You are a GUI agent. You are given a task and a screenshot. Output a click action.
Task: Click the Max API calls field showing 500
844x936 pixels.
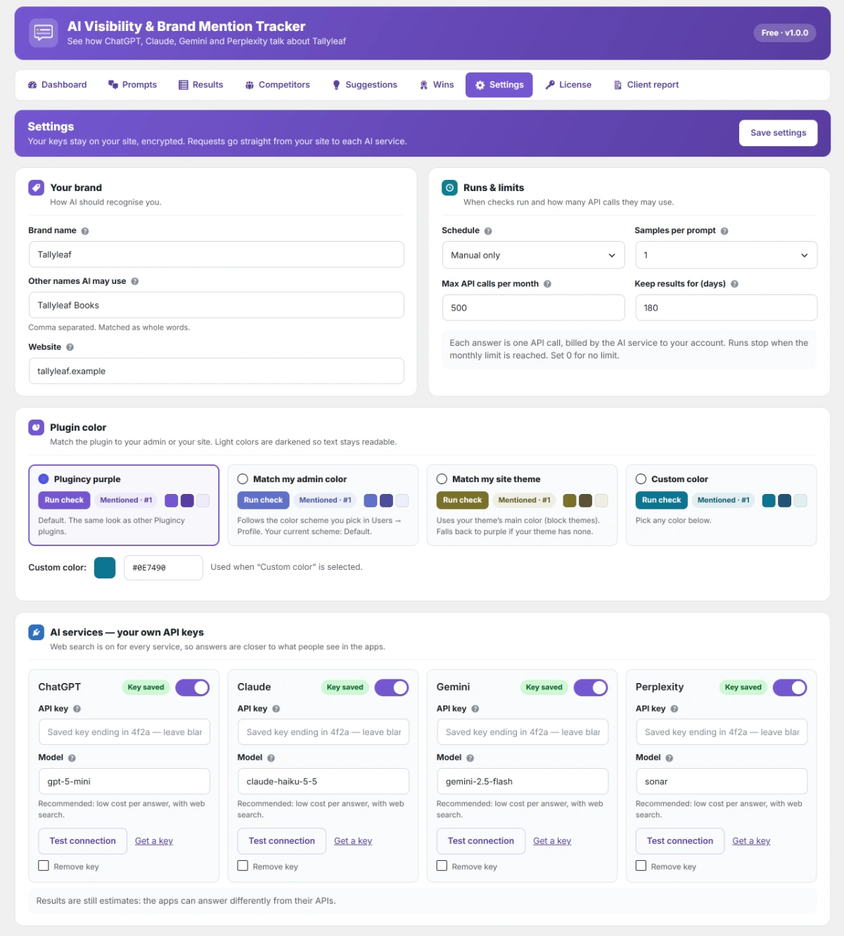pyautogui.click(x=533, y=308)
